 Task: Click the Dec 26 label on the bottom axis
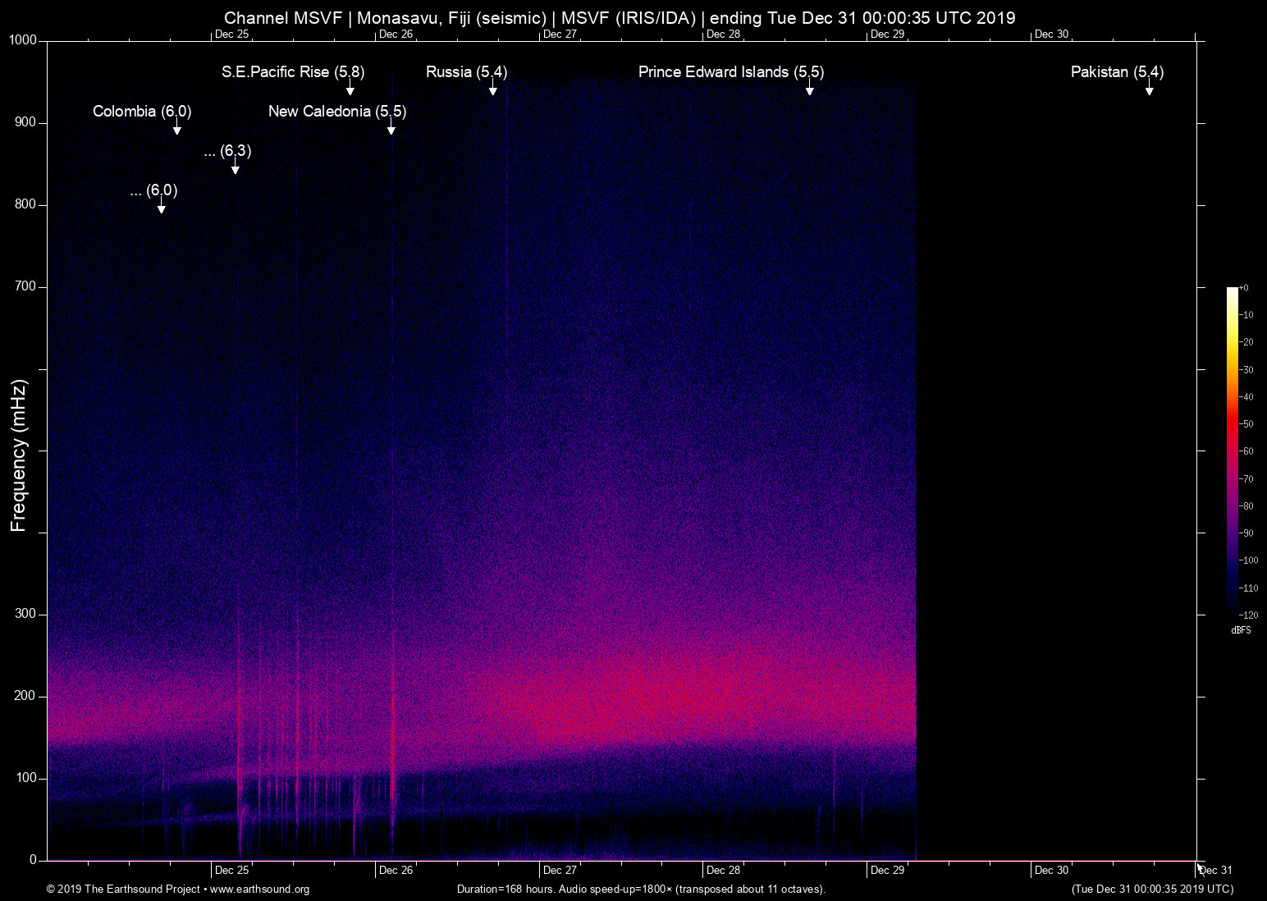click(x=396, y=871)
